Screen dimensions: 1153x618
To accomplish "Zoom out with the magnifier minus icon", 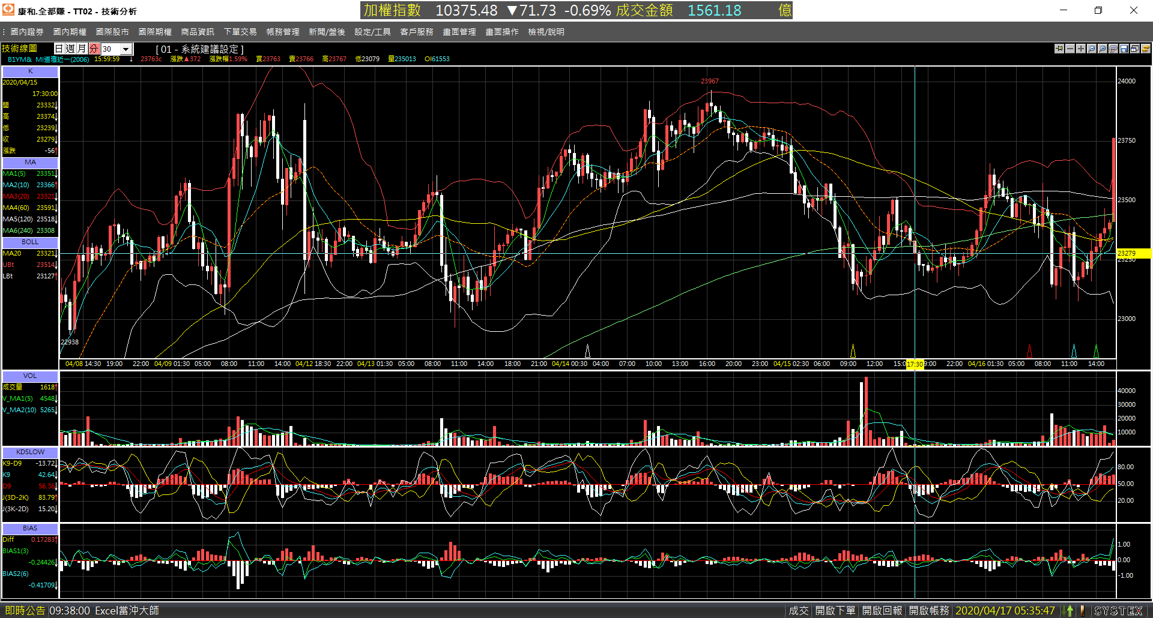I will (1092, 49).
